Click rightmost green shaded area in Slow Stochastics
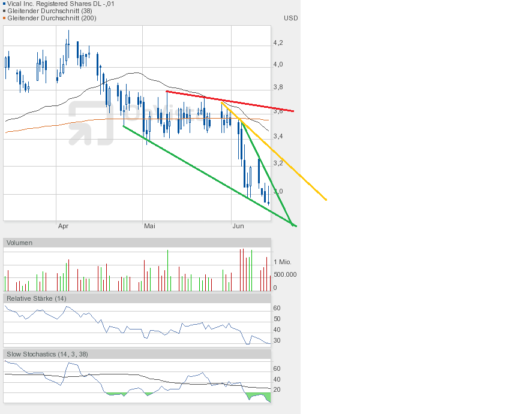The height and width of the screenshot is (414, 510). tap(259, 396)
